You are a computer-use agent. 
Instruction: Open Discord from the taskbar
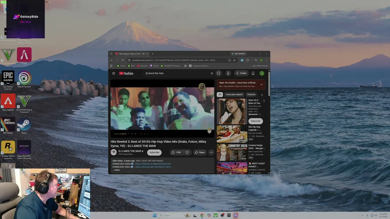[236, 215]
